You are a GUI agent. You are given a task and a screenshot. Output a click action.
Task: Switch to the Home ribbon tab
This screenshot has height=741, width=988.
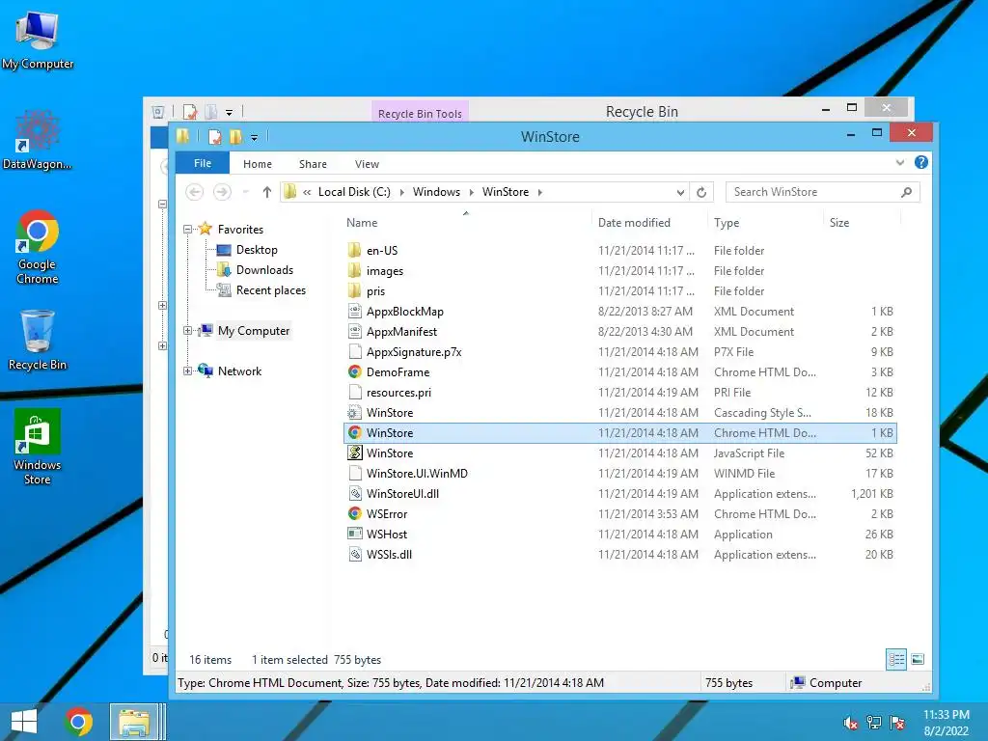[257, 164]
